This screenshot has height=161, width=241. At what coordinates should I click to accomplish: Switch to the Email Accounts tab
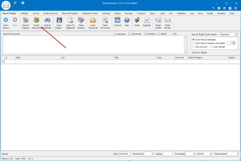(x=50, y=13)
